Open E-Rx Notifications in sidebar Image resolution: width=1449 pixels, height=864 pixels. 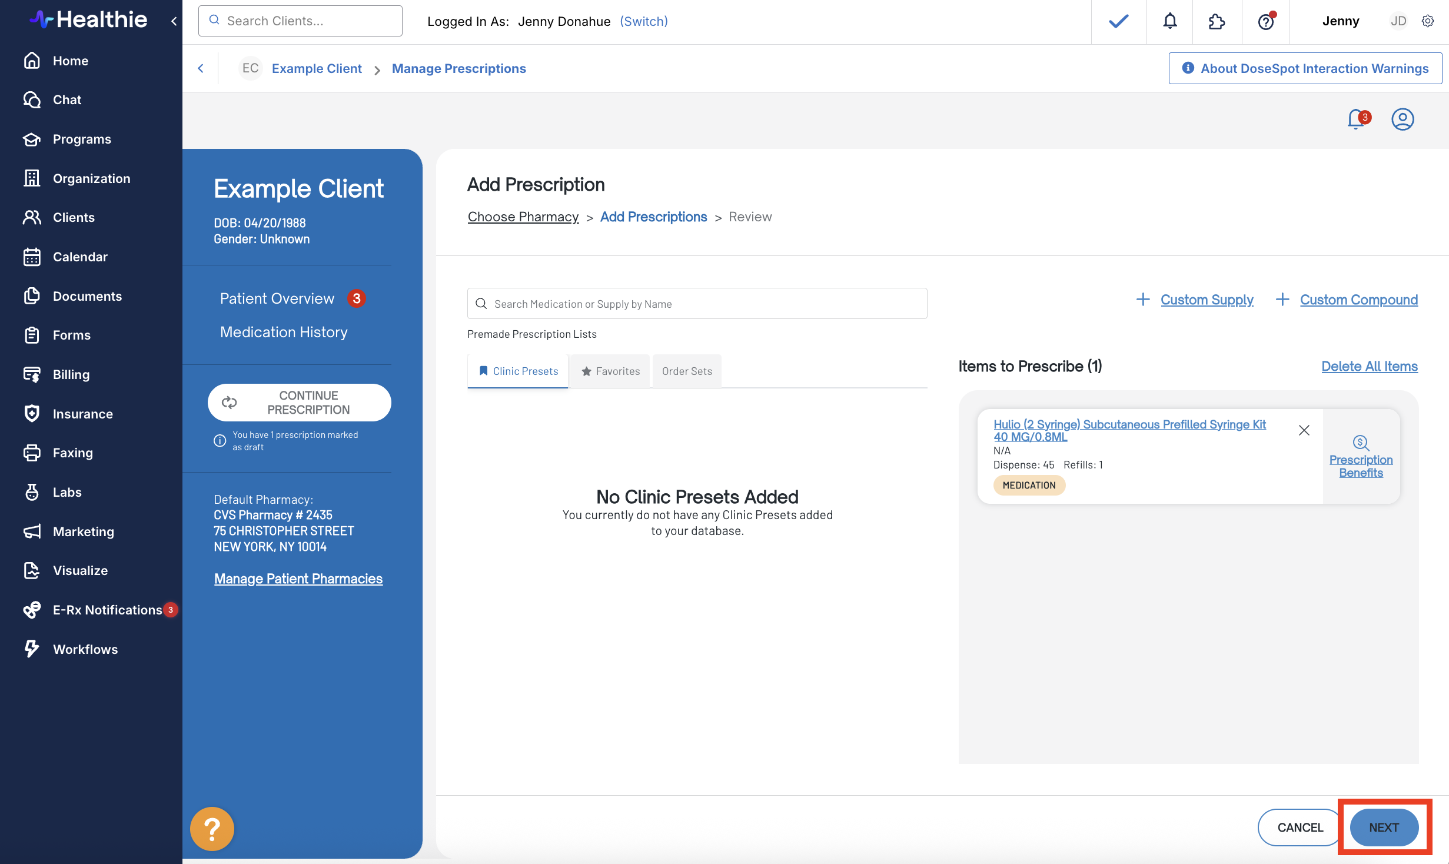point(107,610)
